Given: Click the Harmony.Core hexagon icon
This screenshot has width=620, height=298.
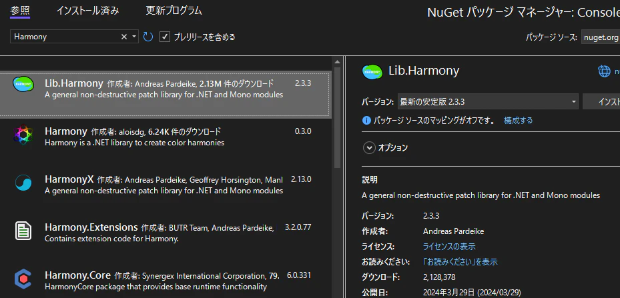Looking at the screenshot, I should pos(23,279).
